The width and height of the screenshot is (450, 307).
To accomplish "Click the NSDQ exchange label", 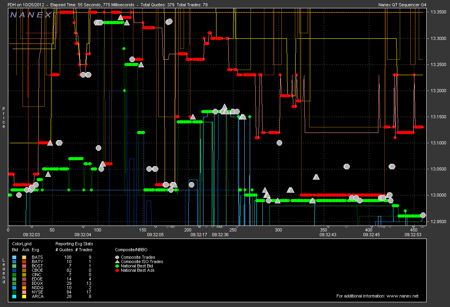I will (38, 288).
